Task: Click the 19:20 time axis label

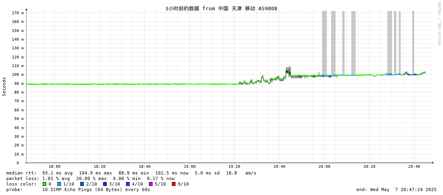Action: click(x=234, y=167)
